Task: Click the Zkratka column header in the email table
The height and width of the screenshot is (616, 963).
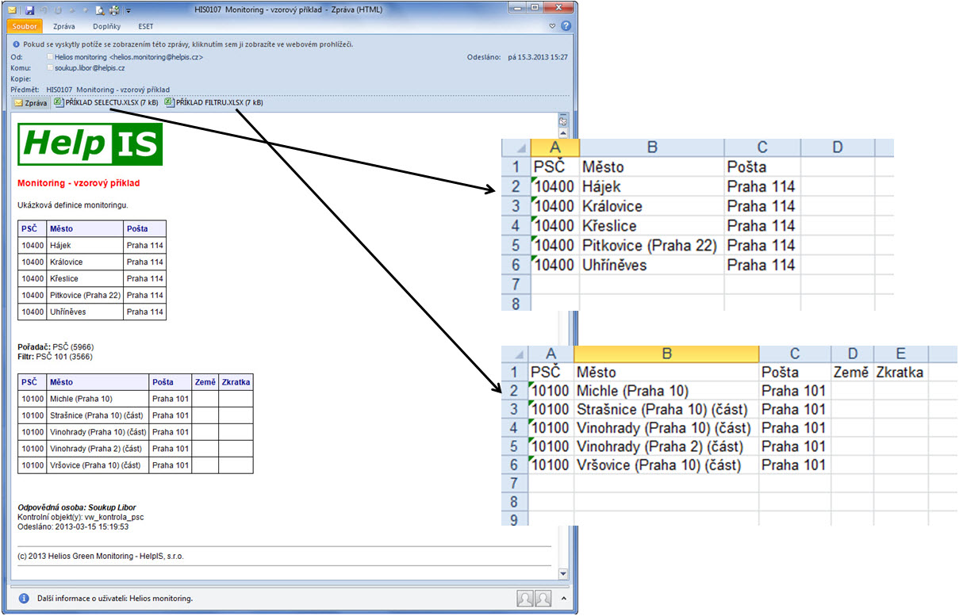Action: point(236,382)
